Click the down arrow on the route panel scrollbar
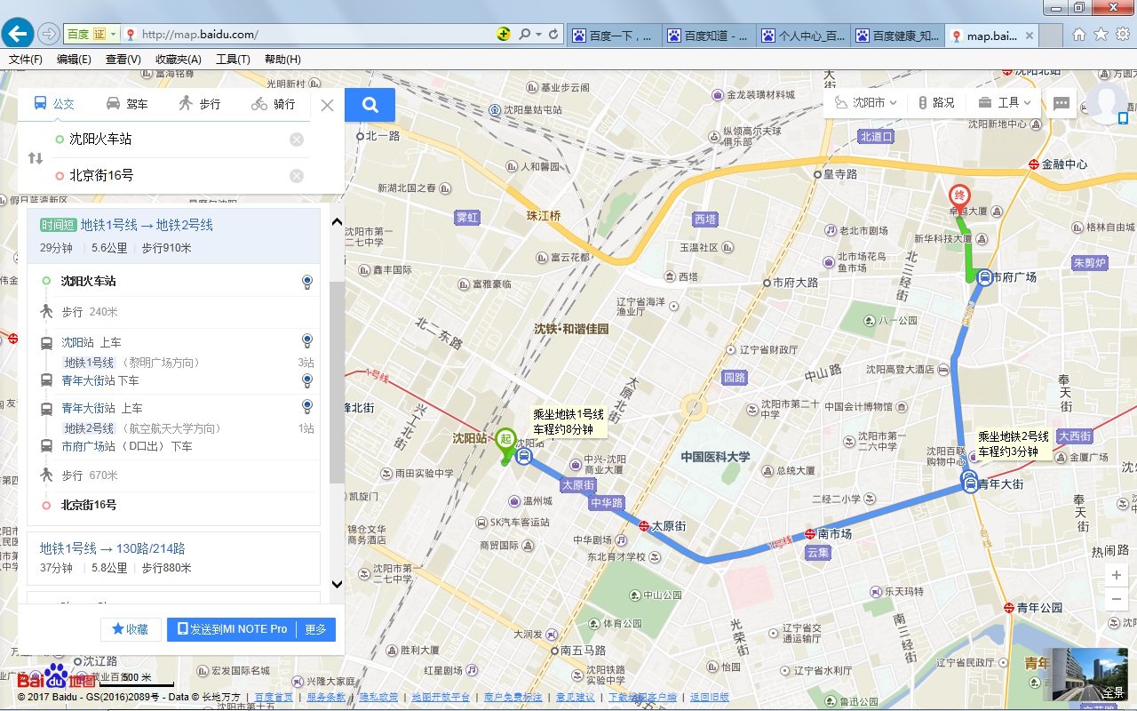This screenshot has height=711, width=1137. [337, 585]
